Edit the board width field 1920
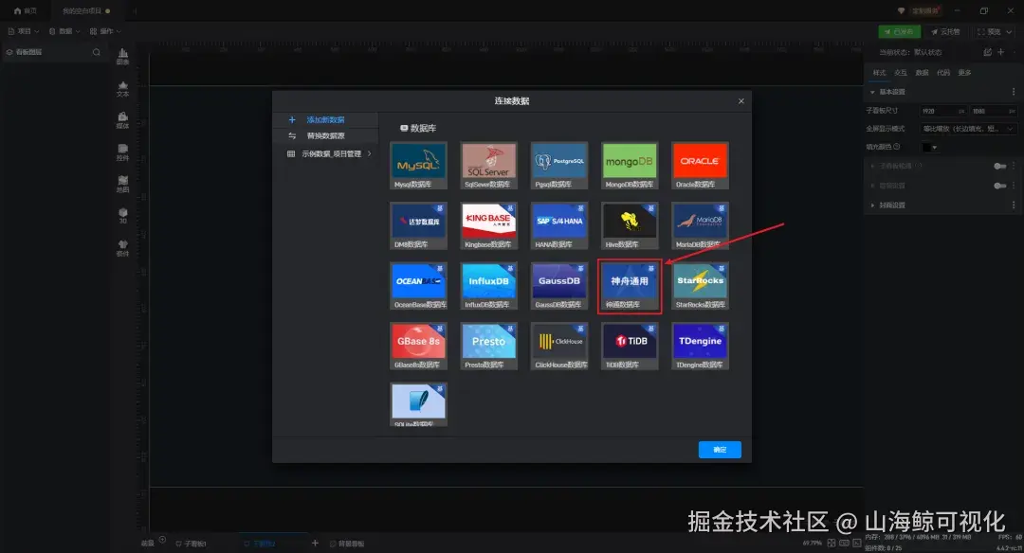This screenshot has width=1024, height=553. tap(943, 112)
